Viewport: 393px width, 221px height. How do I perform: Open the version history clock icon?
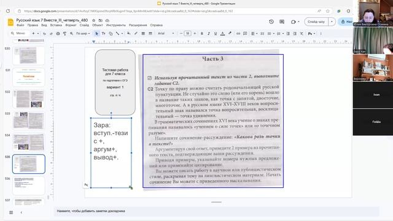pos(271,22)
